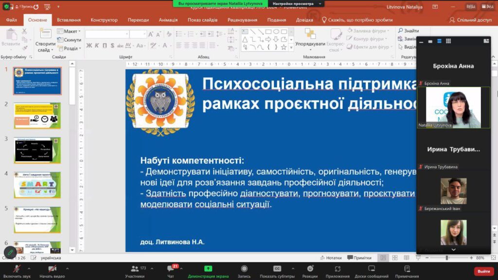Toggle Показать субтитры captions
498x280 pixels.
tap(277, 269)
